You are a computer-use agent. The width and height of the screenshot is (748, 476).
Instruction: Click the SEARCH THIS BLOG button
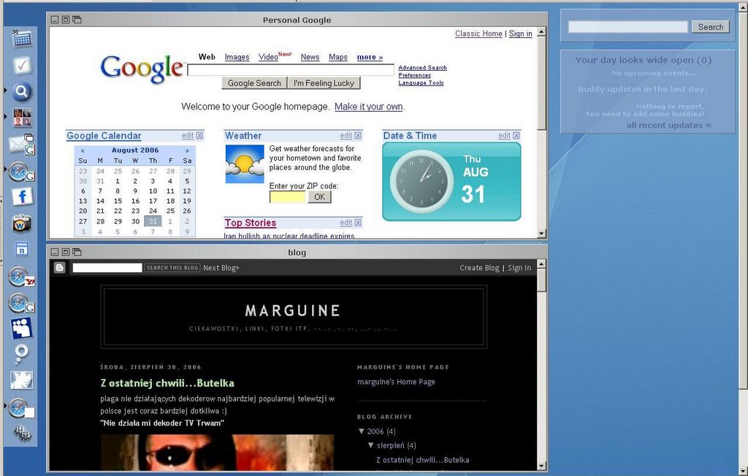pyautogui.click(x=172, y=268)
